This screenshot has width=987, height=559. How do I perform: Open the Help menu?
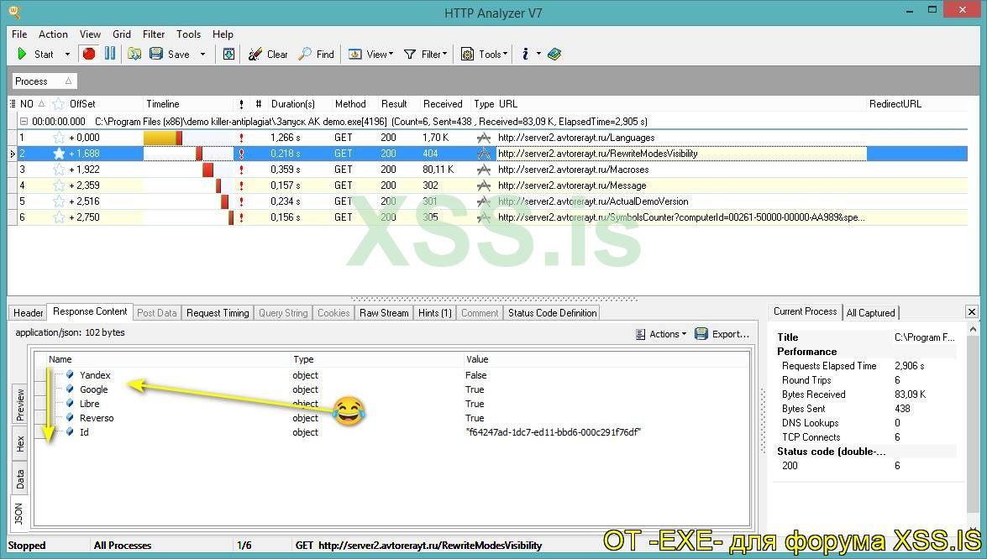coord(223,34)
